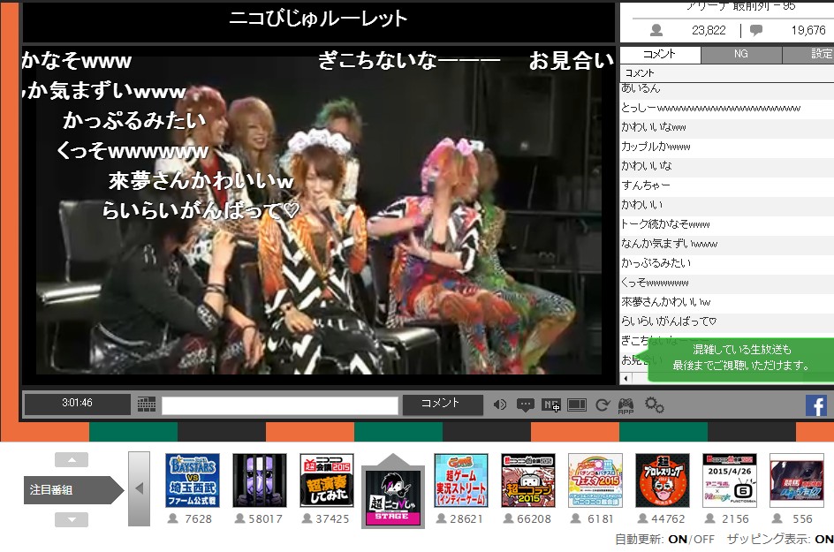Open the game controller APP icon

click(x=626, y=405)
